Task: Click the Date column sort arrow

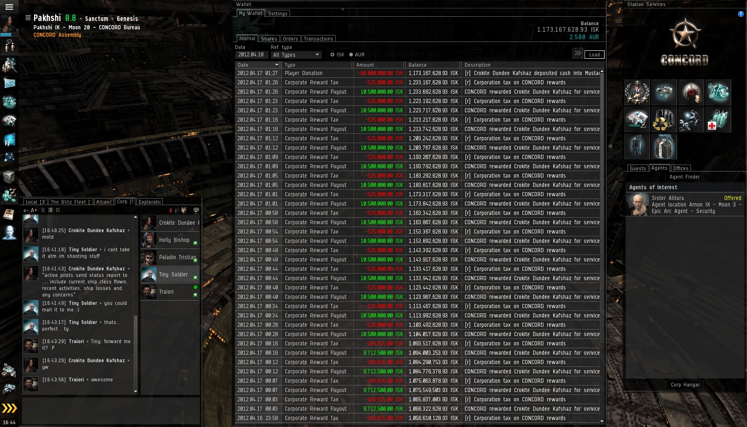Action: (x=276, y=65)
